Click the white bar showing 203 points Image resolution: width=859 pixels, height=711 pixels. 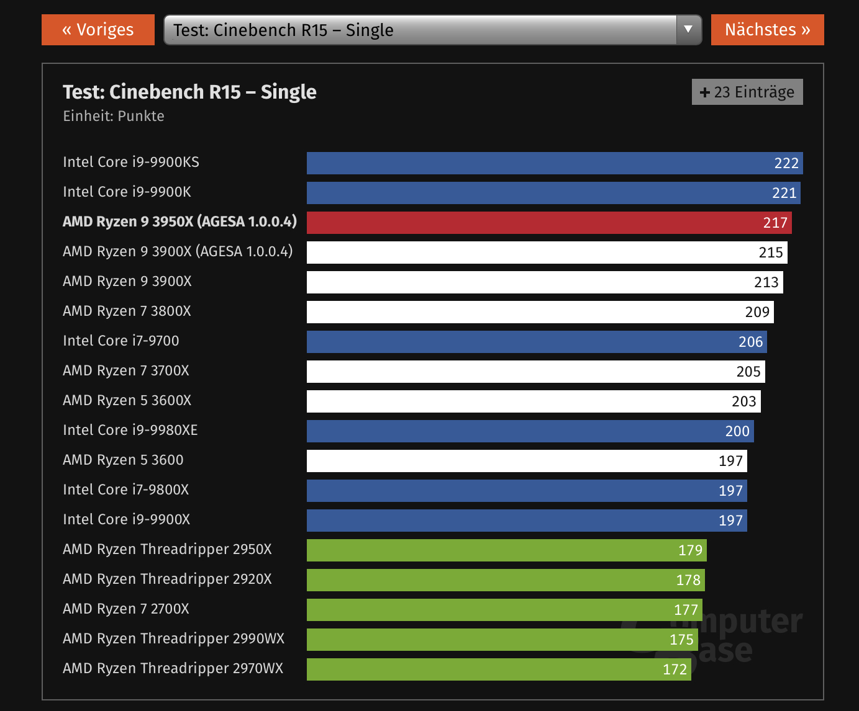[x=534, y=401]
